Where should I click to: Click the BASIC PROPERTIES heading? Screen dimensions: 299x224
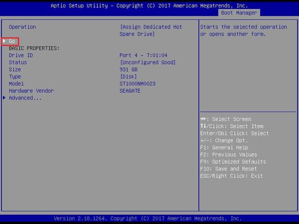pyautogui.click(x=34, y=49)
